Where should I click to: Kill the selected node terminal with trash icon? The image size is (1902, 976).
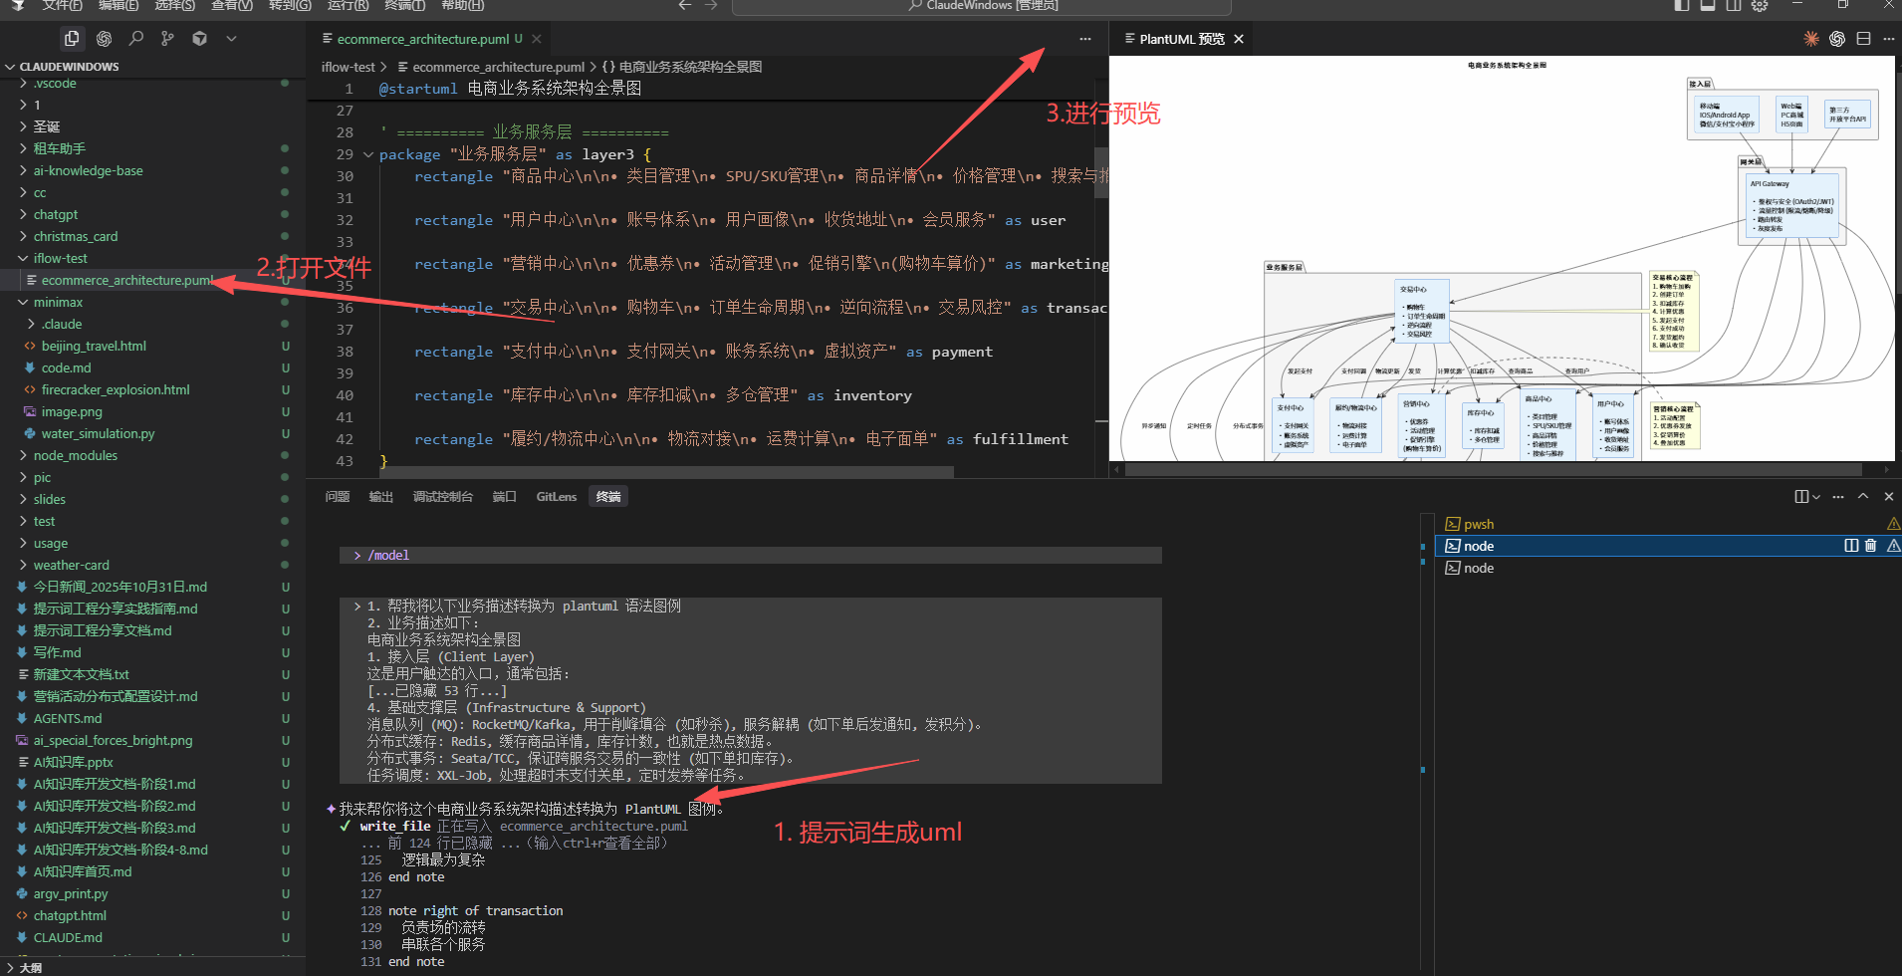pos(1870,546)
